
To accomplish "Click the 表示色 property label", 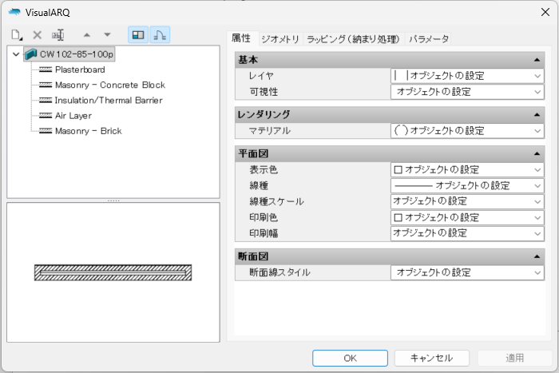I will (264, 170).
